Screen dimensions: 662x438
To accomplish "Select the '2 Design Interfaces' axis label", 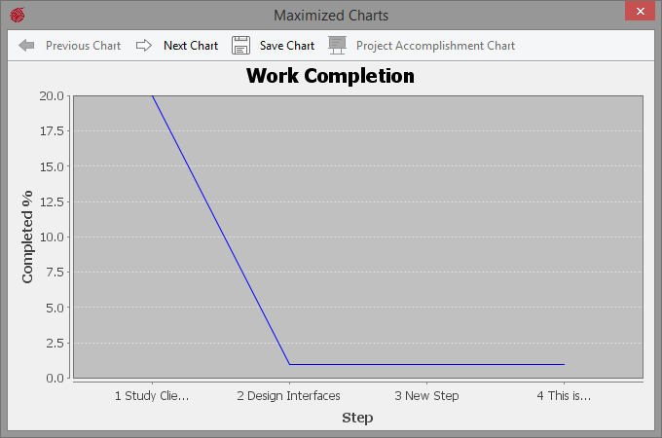I will (289, 396).
